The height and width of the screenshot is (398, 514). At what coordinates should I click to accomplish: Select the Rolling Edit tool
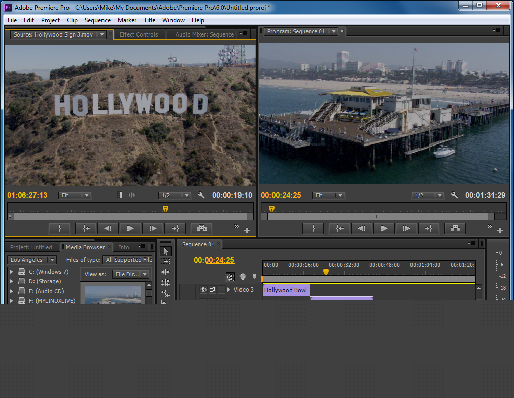(x=166, y=282)
